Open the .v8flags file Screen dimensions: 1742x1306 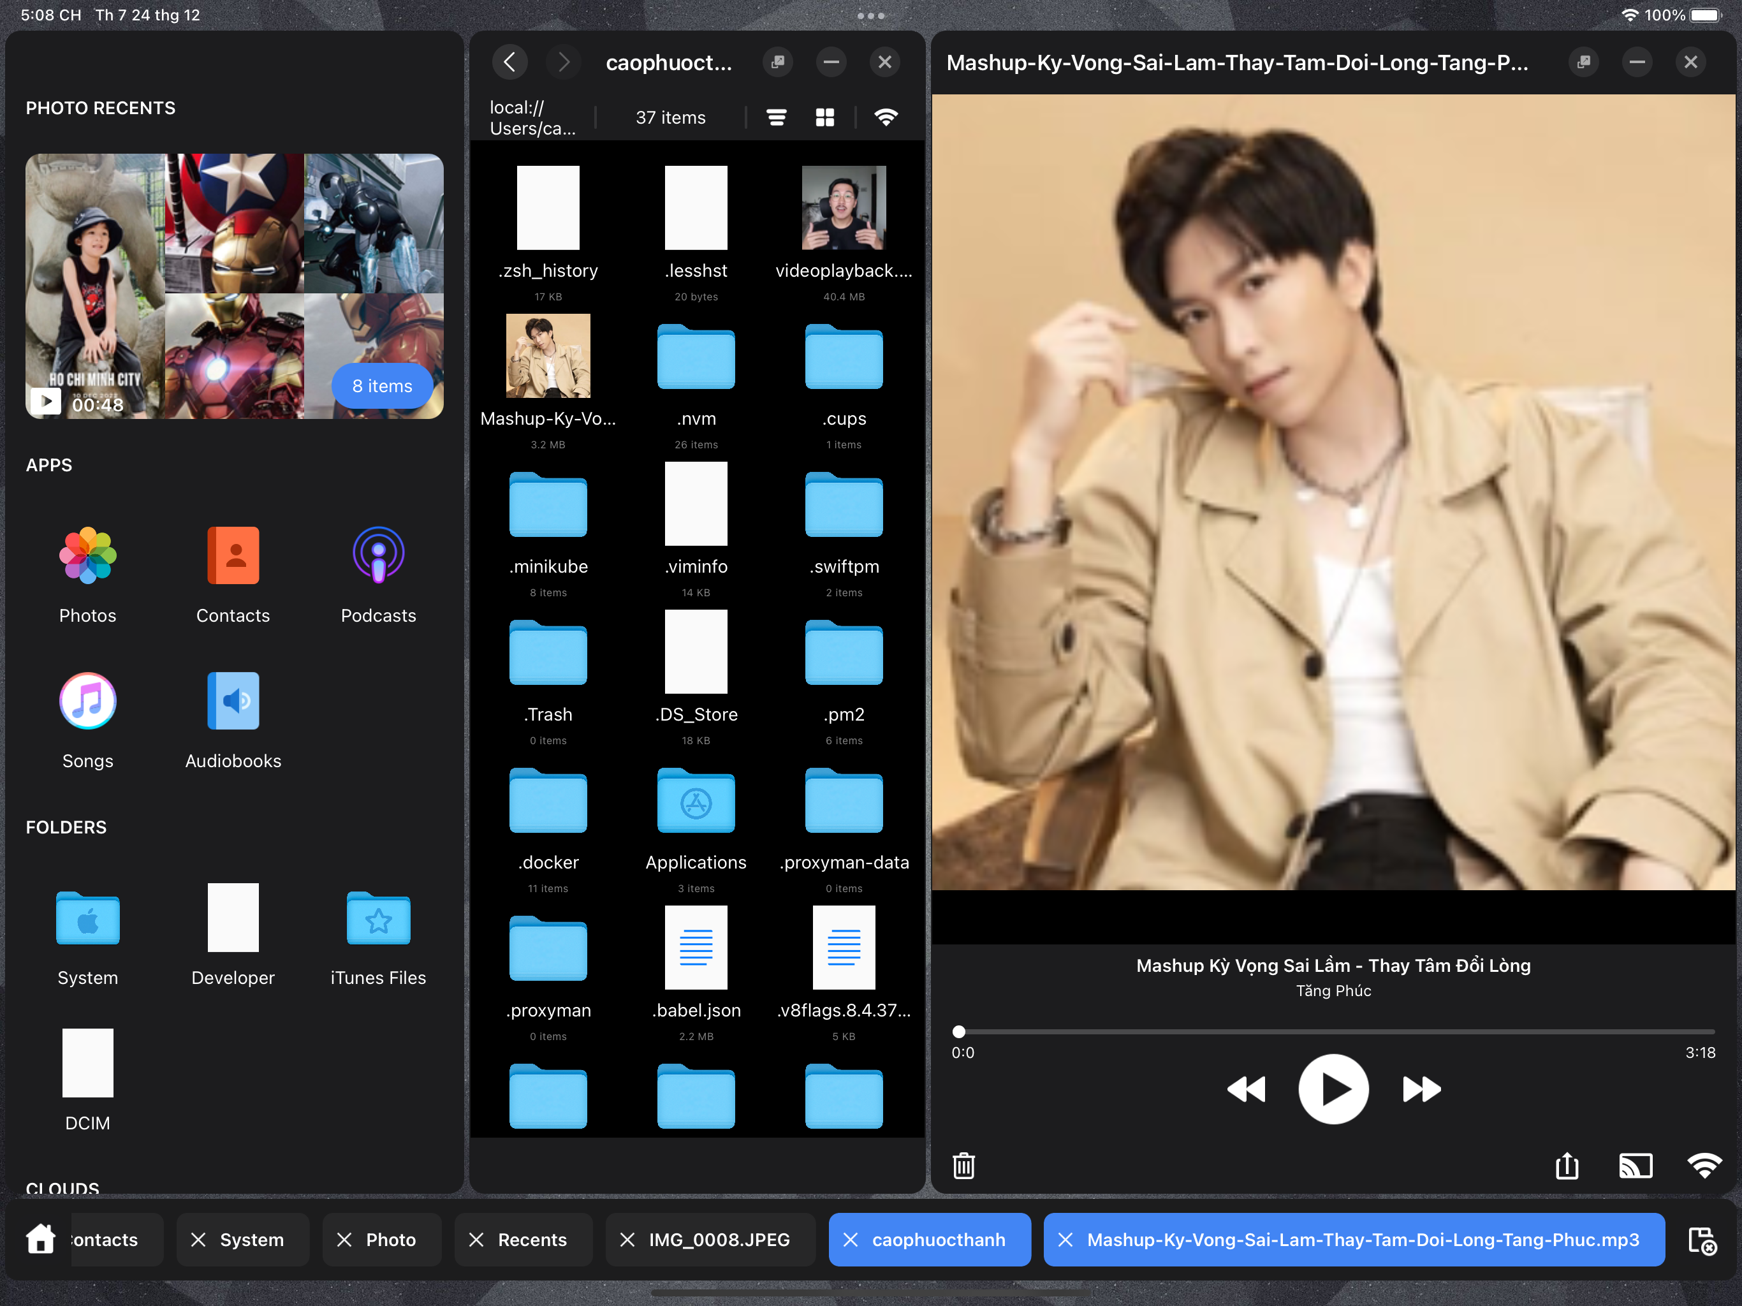844,948
